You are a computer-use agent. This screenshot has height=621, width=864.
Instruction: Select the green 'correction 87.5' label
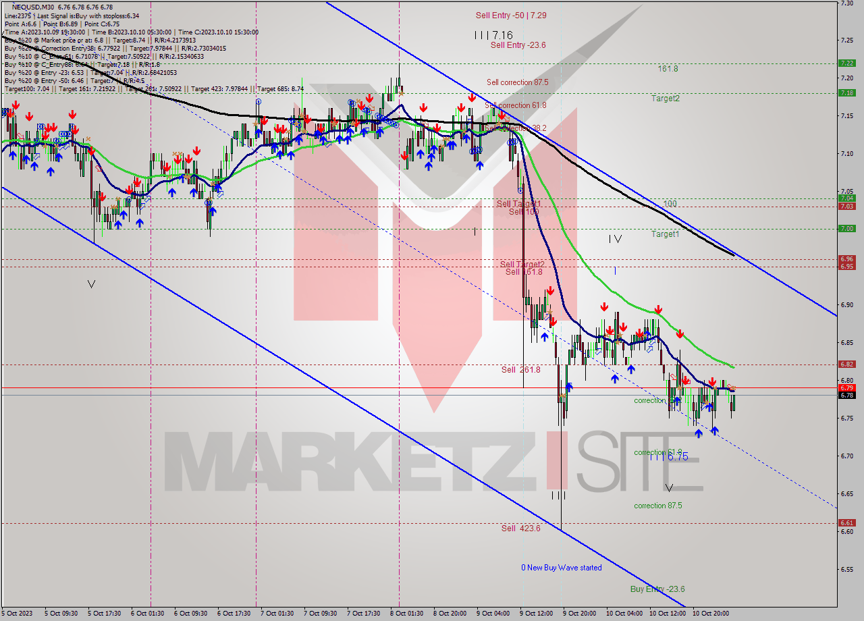tap(658, 506)
